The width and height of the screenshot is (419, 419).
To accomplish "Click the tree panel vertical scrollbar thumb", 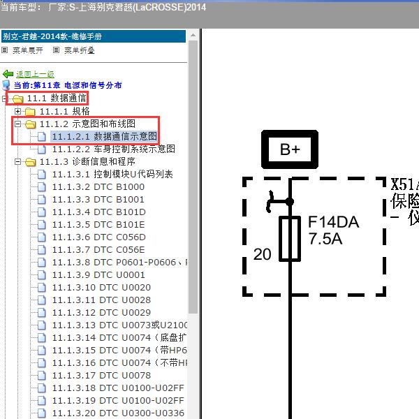I will click(x=193, y=177).
